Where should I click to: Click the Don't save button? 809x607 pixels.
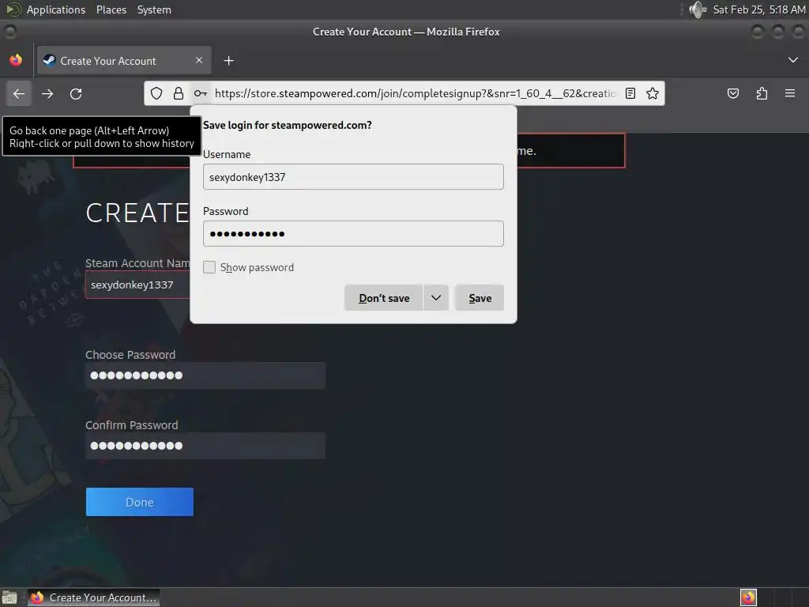(x=384, y=298)
